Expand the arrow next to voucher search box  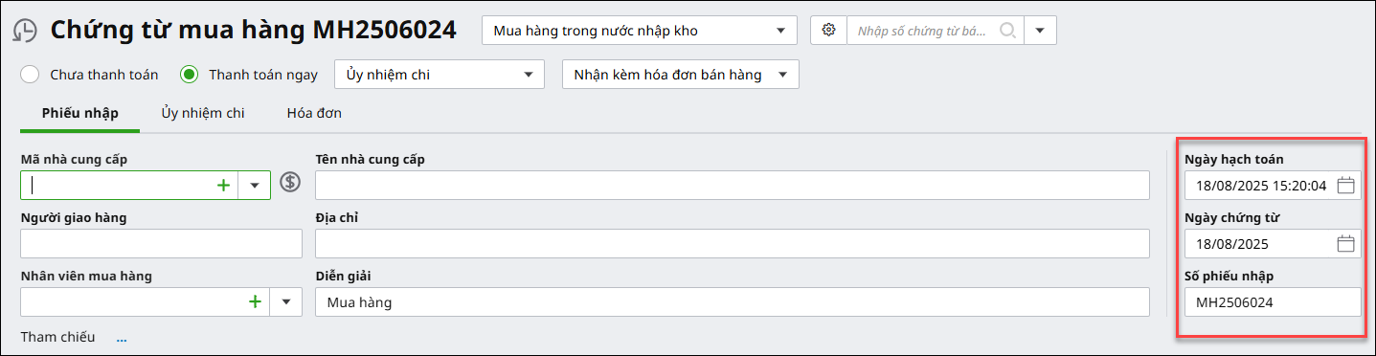pos(1041,30)
